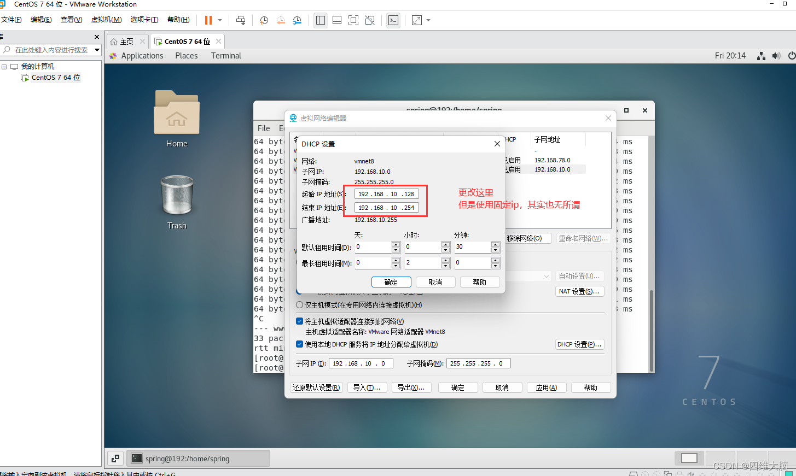Image resolution: width=796 pixels, height=476 pixels.
Task: Open the Home folder on the desktop
Action: [x=177, y=119]
